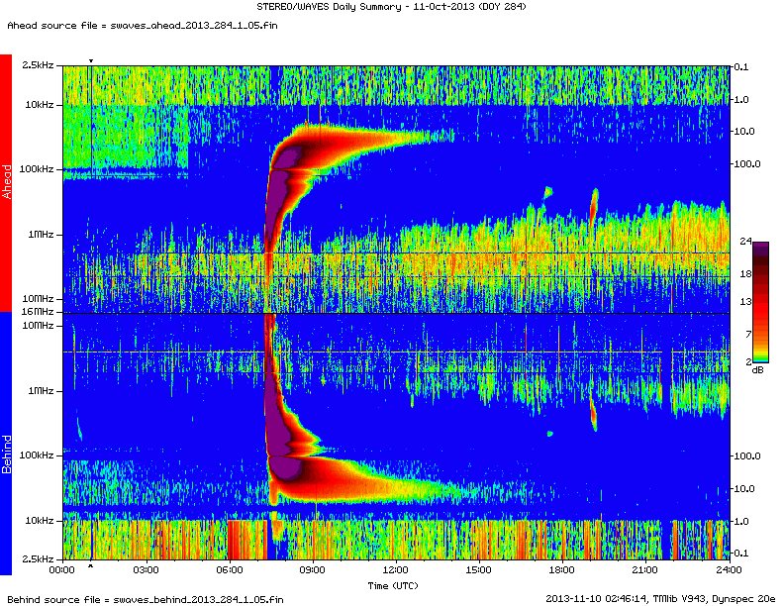
Task: Click the generation timestamp text at the bottom right
Action: (x=661, y=598)
